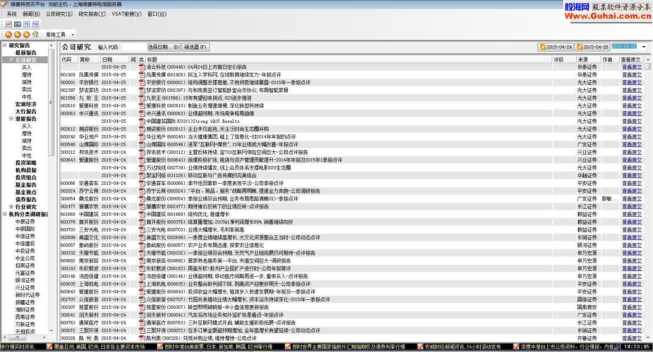Open 查看原文 link for 通策医疗 row

(x=632, y=323)
